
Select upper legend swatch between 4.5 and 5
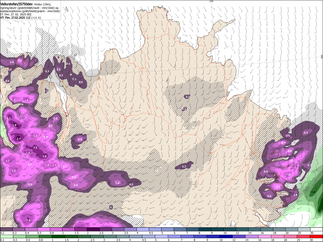155,229
